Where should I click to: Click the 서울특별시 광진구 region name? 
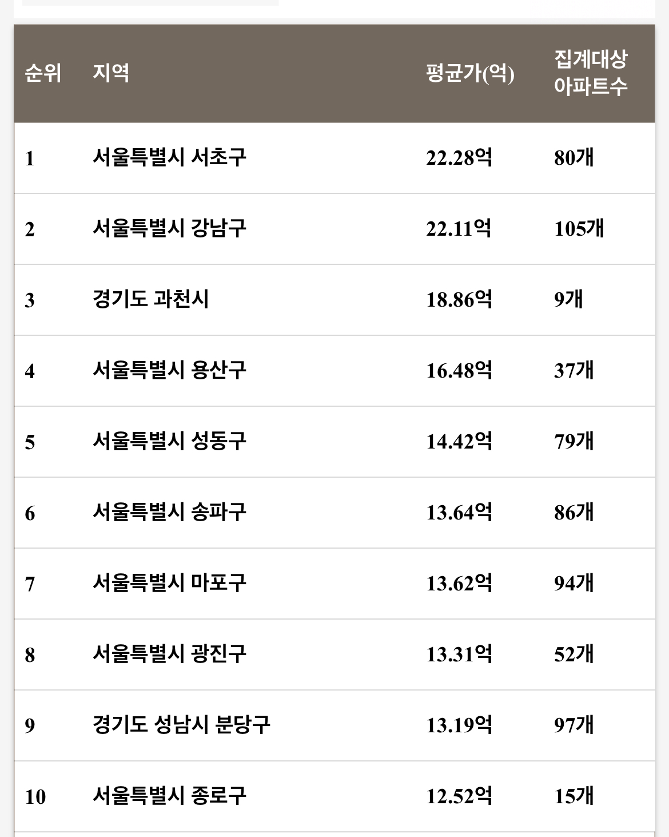[x=169, y=654]
